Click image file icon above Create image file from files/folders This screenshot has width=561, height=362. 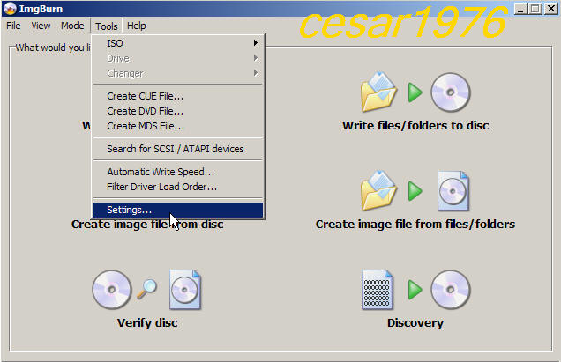453,191
